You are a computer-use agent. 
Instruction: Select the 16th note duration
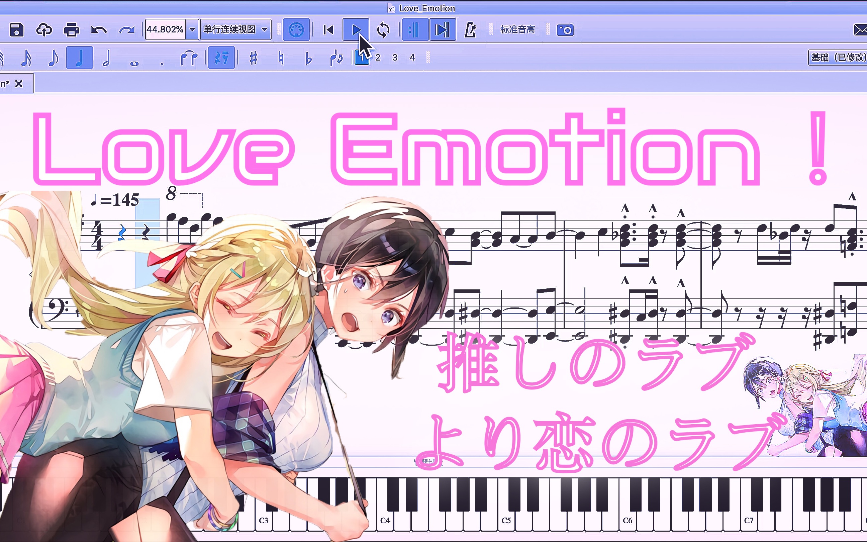point(26,58)
